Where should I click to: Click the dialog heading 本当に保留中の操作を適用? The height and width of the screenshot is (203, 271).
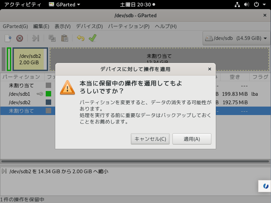pos(131,87)
